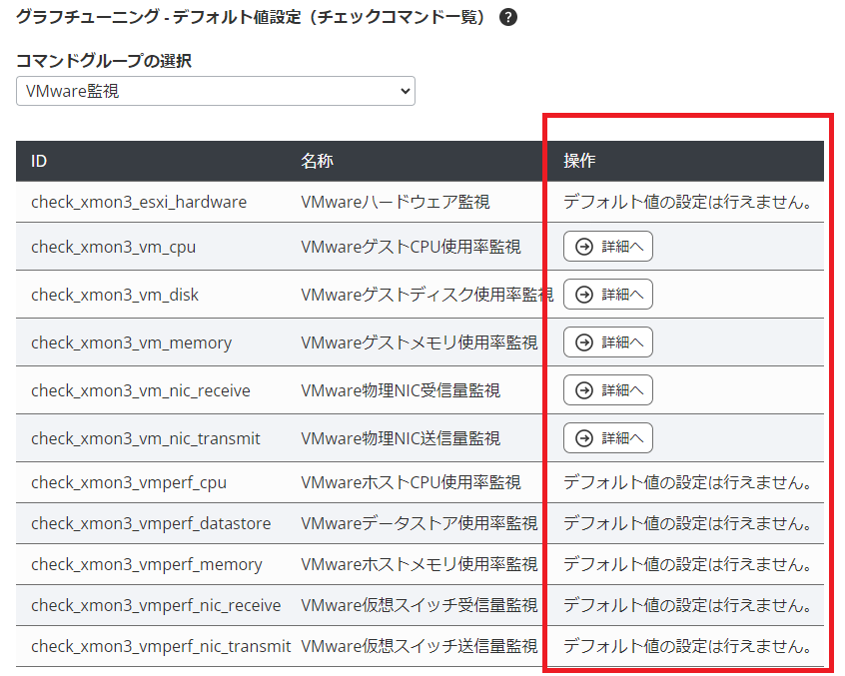The image size is (845, 676).
Task: Open help via the ? icon
Action: point(508,17)
